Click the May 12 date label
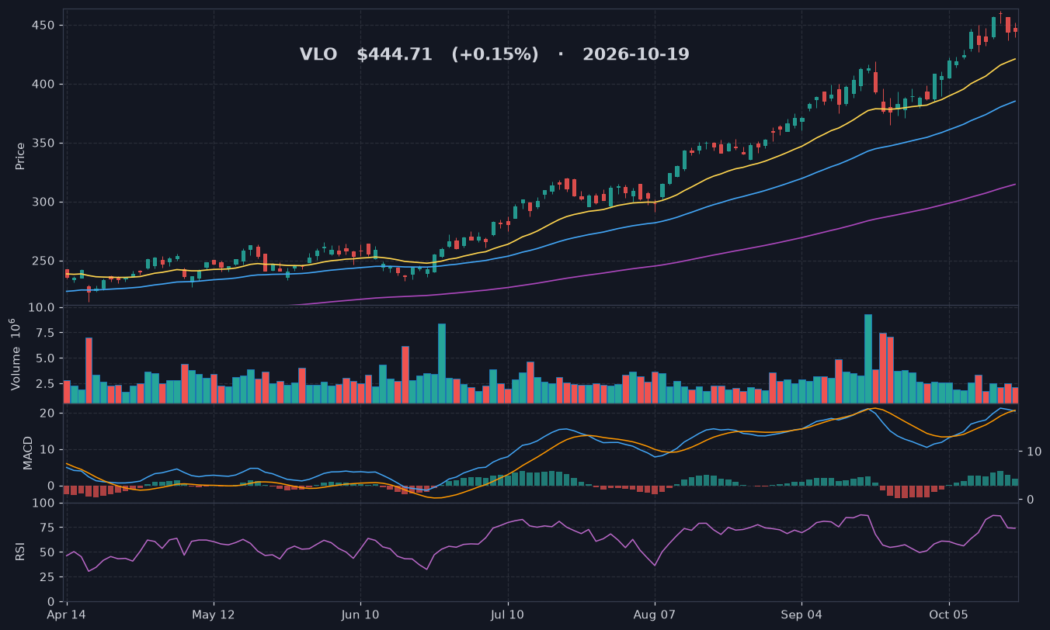Image resolution: width=1050 pixels, height=630 pixels. 213,614
